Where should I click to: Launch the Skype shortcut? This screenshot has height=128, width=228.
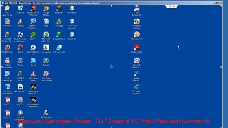(33, 61)
